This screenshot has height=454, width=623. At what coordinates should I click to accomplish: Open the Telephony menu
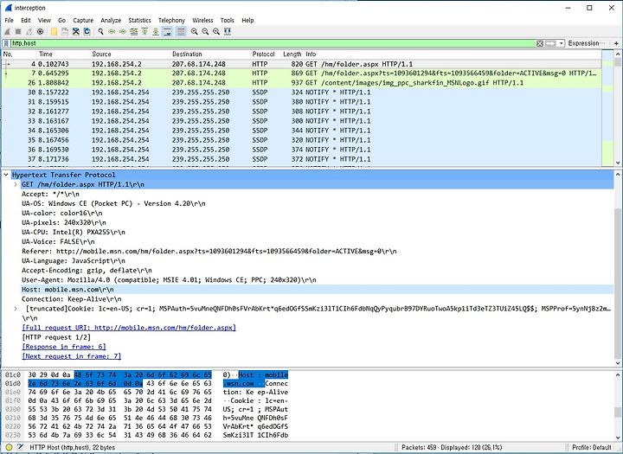(171, 20)
